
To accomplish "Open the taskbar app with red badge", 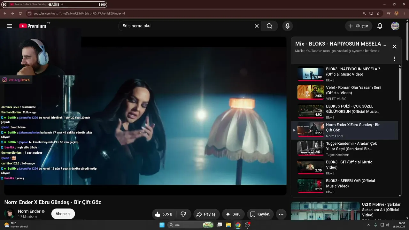I will 247,225.
